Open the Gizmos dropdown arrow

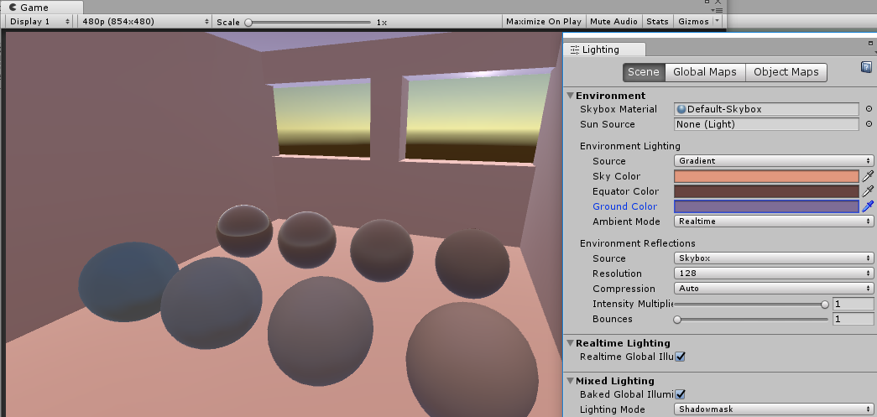point(718,21)
